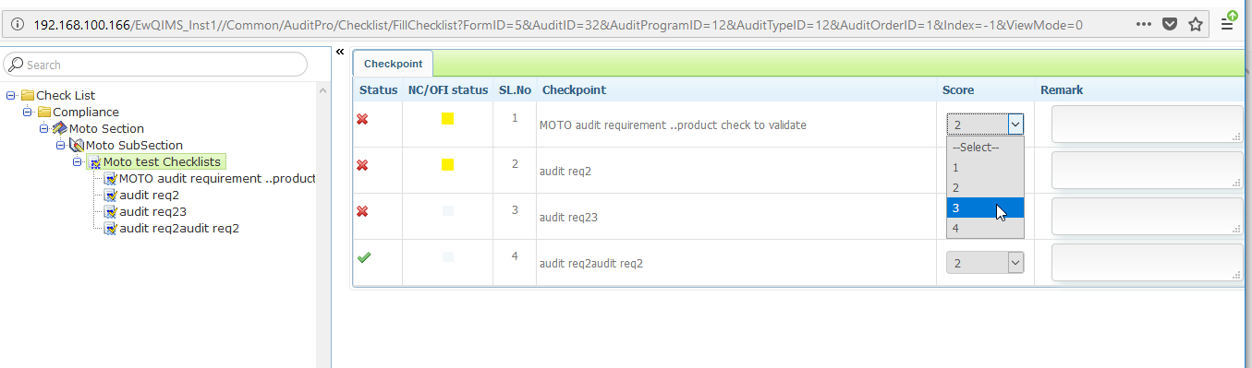Open the Score dropdown in row 4
Viewport: 1252px width, 368px height.
(985, 263)
